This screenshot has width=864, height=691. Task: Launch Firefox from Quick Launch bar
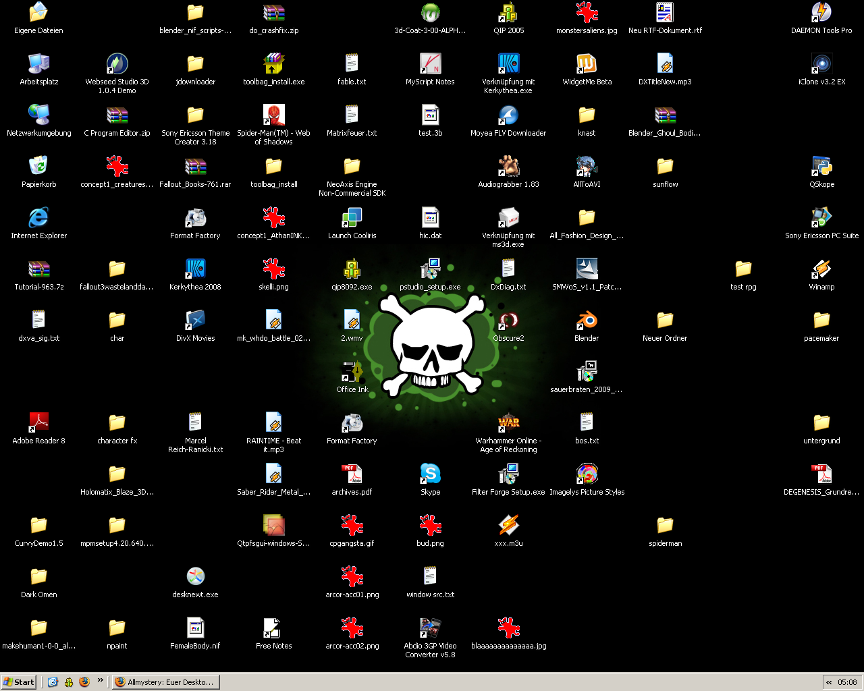(84, 682)
